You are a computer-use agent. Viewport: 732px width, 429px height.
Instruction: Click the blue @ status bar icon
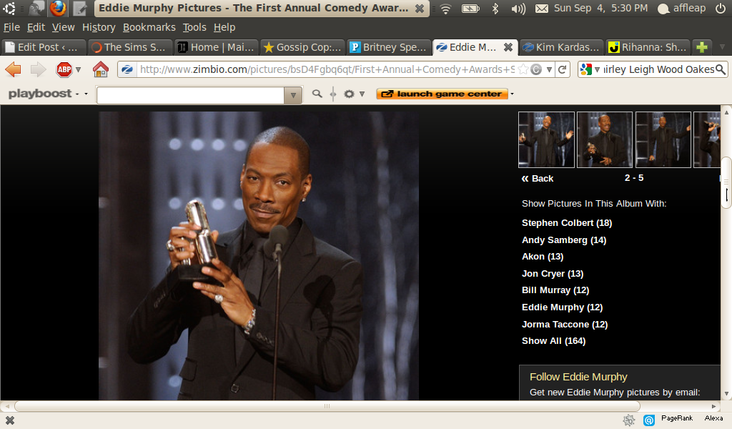(x=649, y=420)
